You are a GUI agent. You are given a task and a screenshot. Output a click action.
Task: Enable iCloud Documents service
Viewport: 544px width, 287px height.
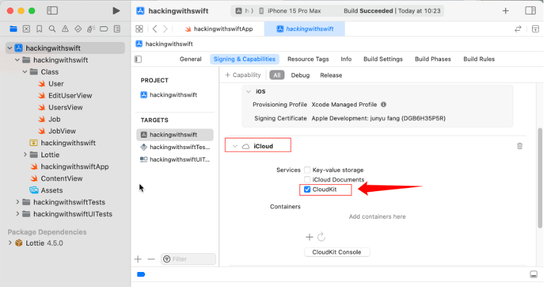(307, 180)
